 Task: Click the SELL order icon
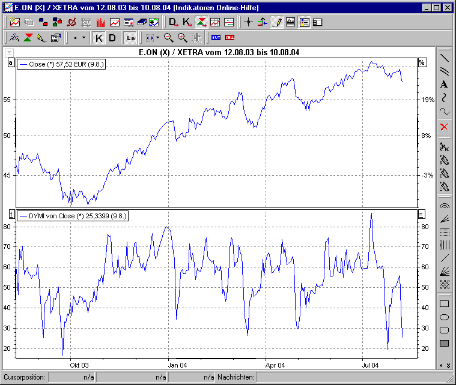[230, 38]
